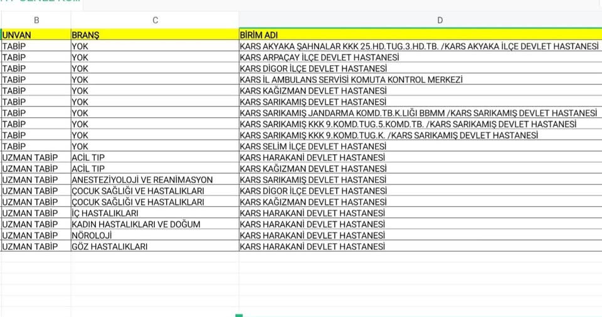
Task: Select UZMAN TABİP cell in ANESTEZİYOLOJİ row
Action: click(x=36, y=180)
